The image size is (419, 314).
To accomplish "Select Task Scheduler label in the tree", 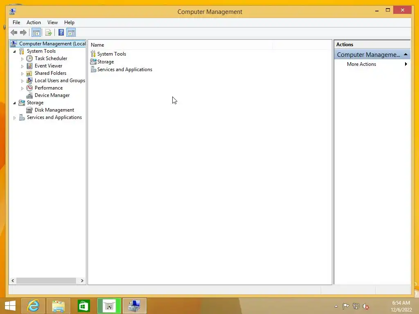I will [51, 58].
